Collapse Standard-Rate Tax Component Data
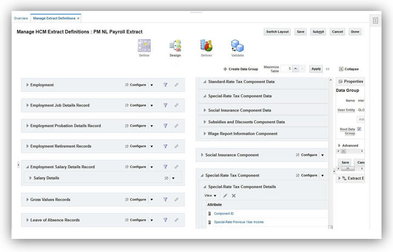The width and height of the screenshot is (393, 252). point(205,82)
